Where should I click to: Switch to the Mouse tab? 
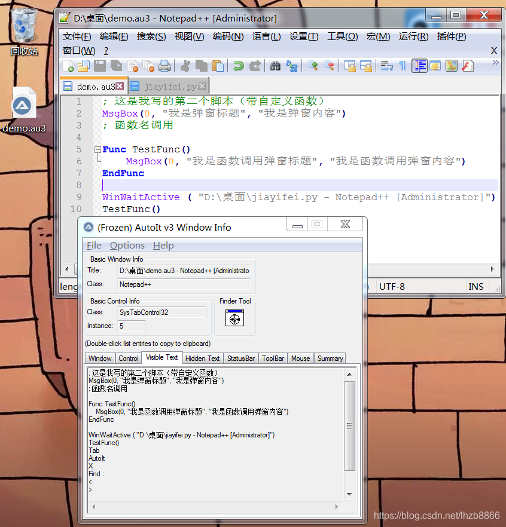(301, 359)
